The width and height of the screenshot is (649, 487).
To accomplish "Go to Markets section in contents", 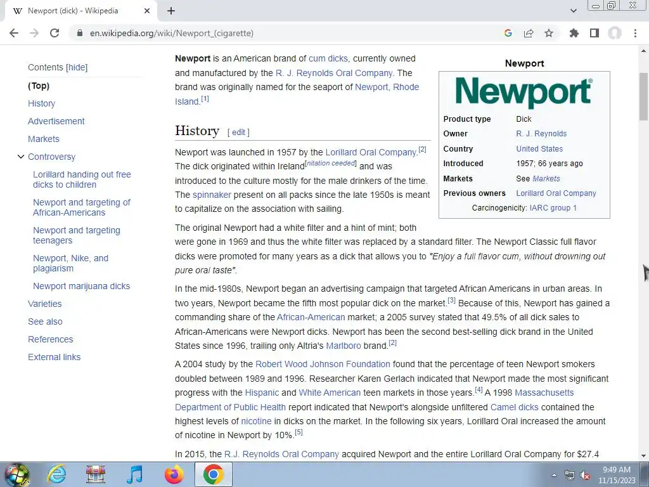I will [x=44, y=139].
